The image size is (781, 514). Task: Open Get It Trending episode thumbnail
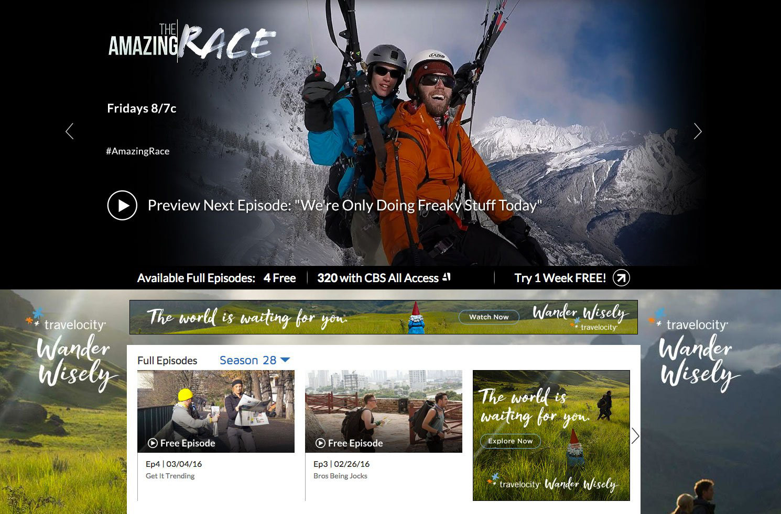click(x=215, y=411)
